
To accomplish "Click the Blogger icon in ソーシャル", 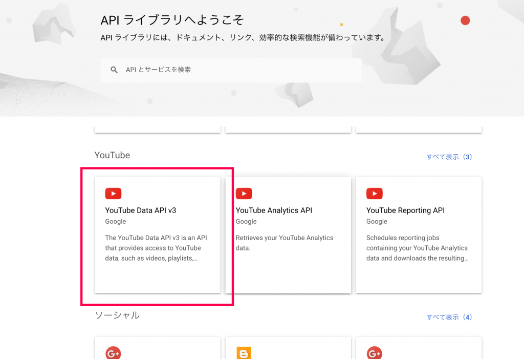I will click(244, 353).
